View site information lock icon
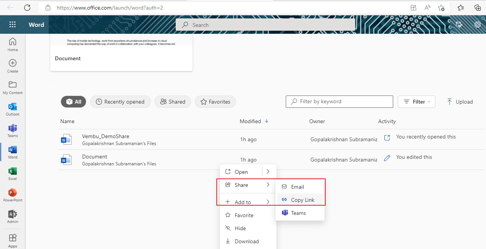 pyautogui.click(x=48, y=7)
